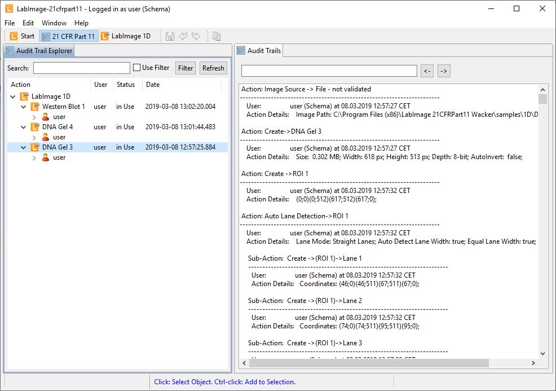Switch to the Audit Trail Explorer tab
The height and width of the screenshot is (391, 556).
point(39,51)
